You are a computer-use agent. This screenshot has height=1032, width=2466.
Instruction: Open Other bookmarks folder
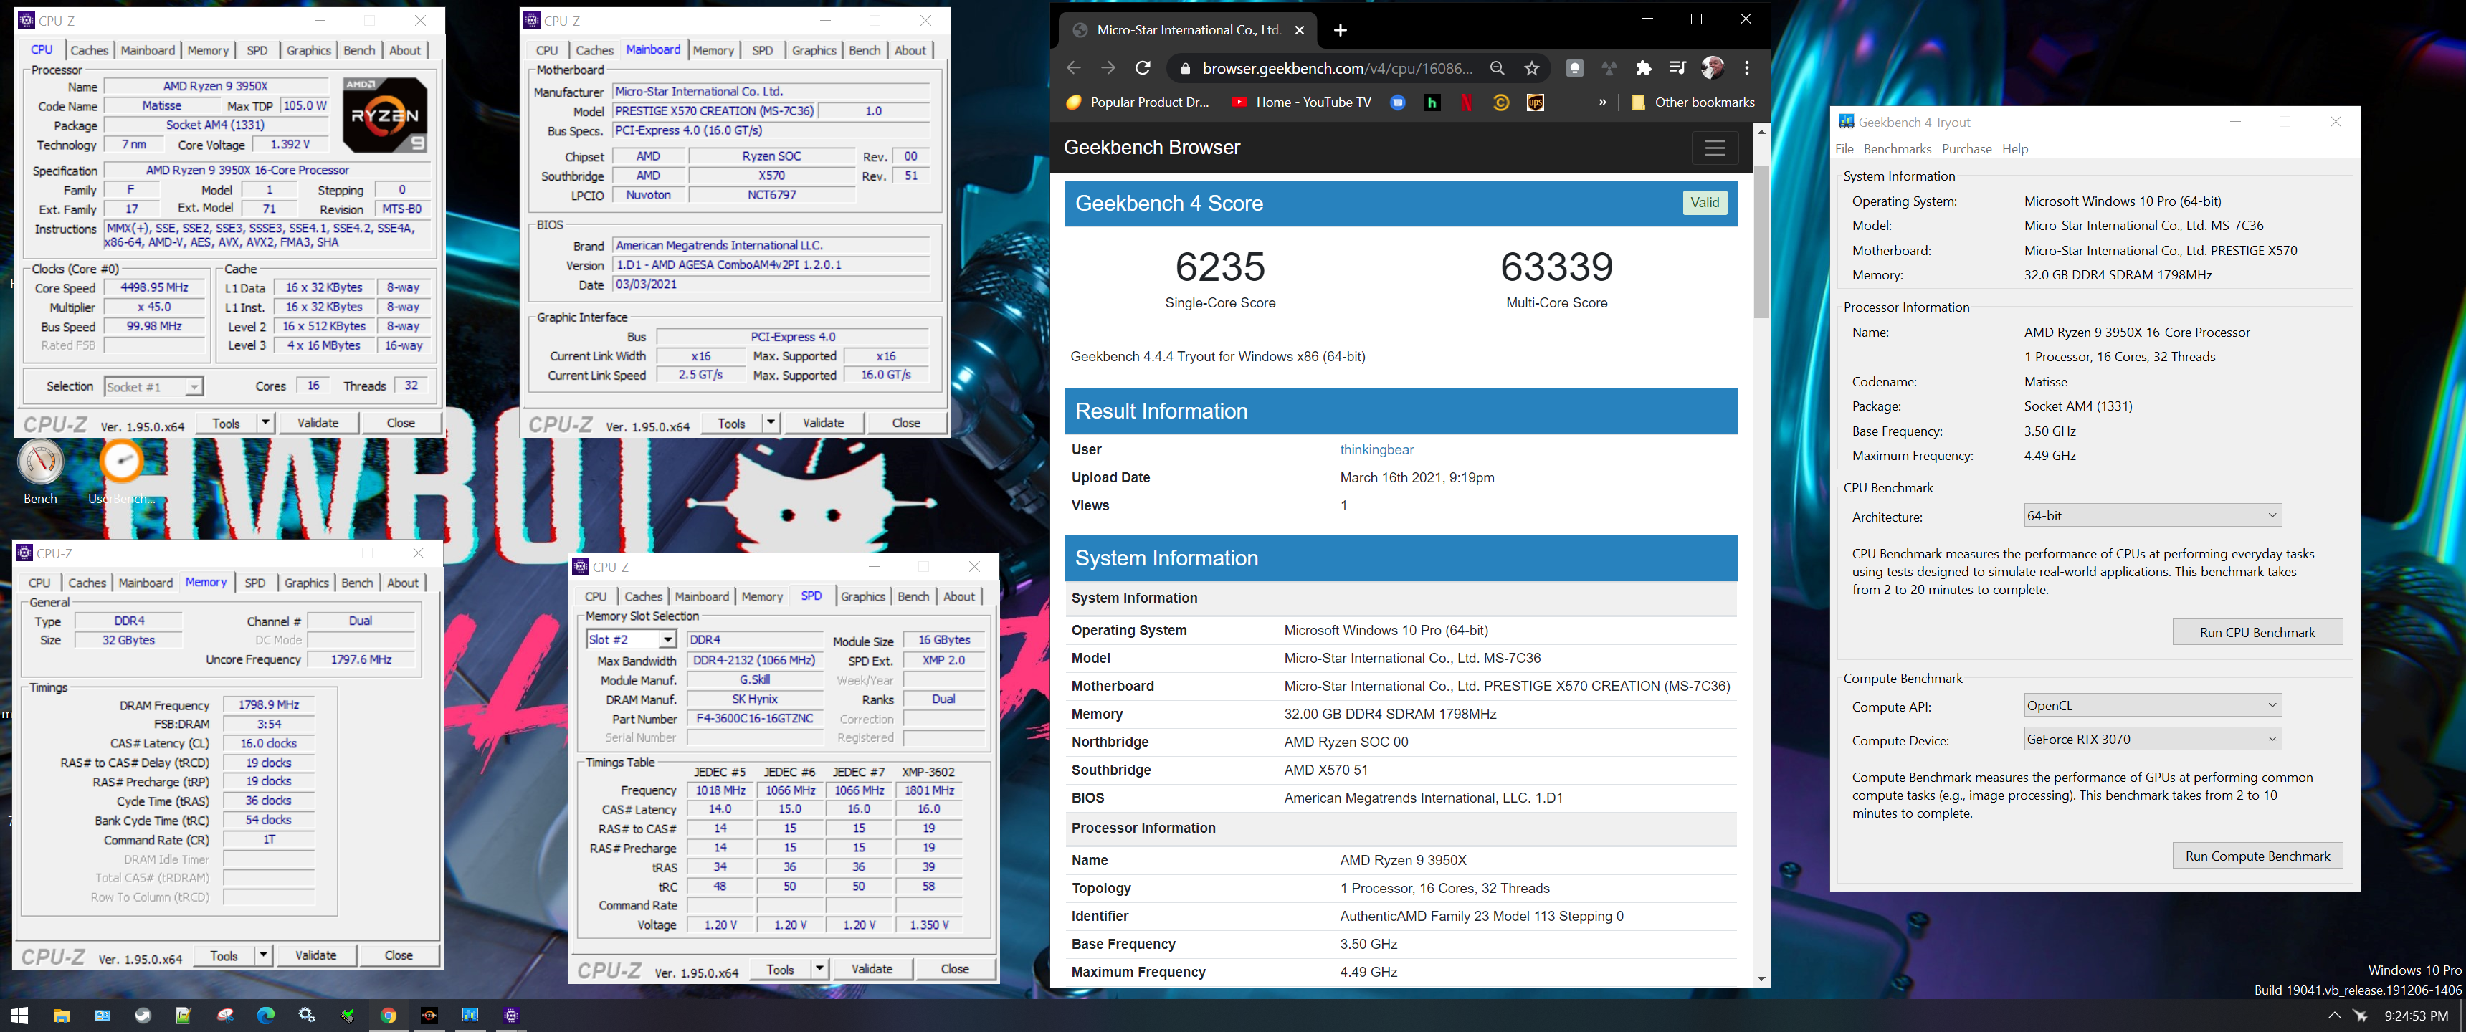1693,102
